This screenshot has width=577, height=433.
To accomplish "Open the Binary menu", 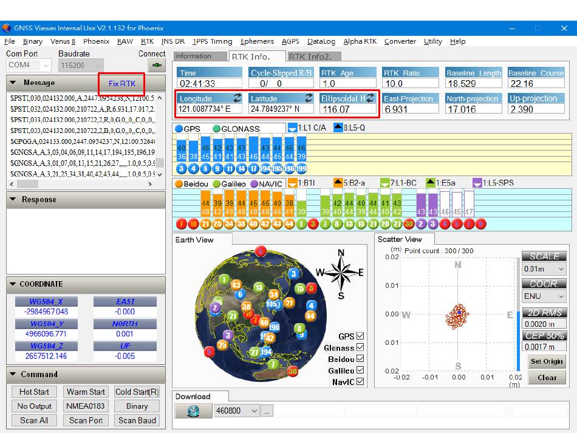I will pyautogui.click(x=33, y=41).
